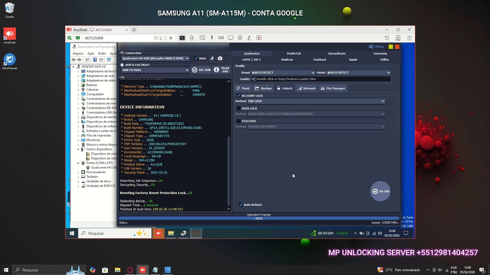Click the device list icon beside Auto

212,58
